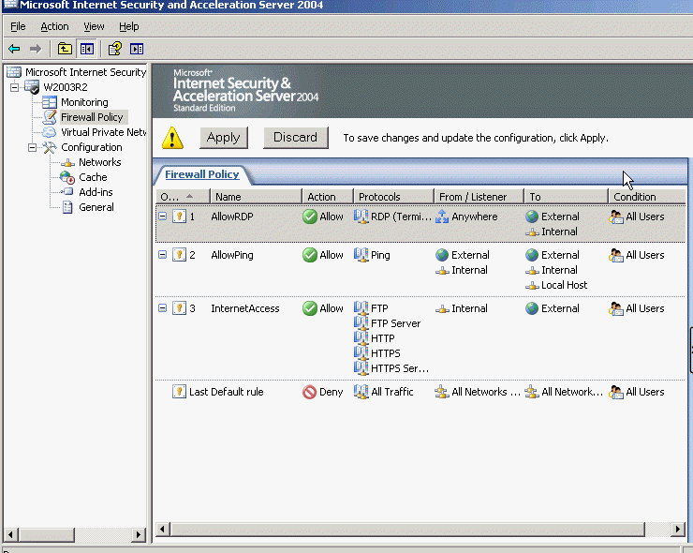Open the Help menu

(x=128, y=26)
